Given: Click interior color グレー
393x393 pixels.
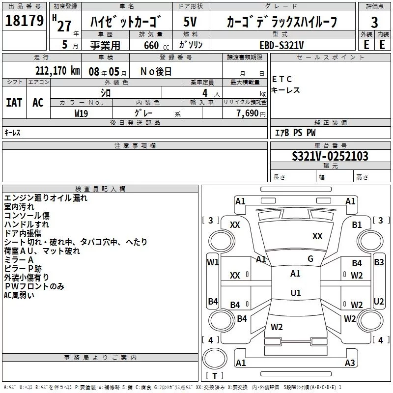Looking at the screenshot, I should pos(143,113).
